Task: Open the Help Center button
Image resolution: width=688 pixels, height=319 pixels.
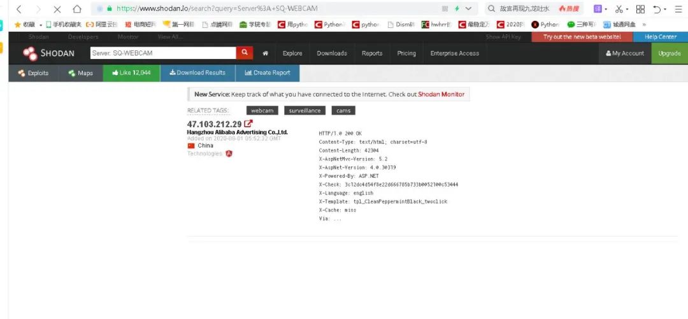Action: [661, 37]
